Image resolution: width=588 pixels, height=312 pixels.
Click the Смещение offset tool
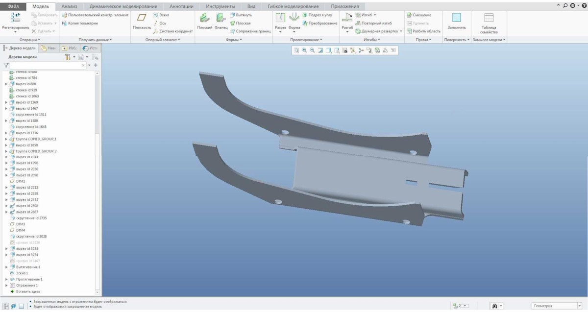pos(418,15)
